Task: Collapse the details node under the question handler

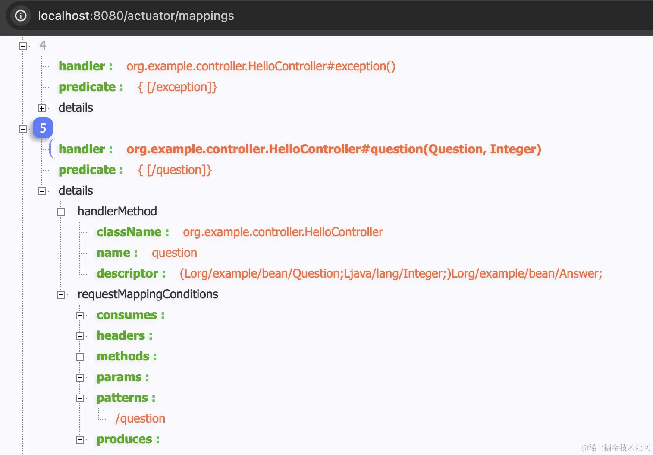Action: pos(42,191)
